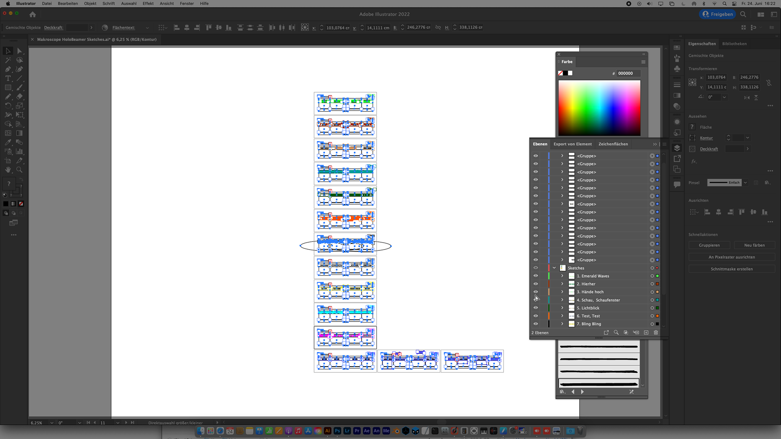Expand the '2. Hierher' sublayer

(x=562, y=284)
